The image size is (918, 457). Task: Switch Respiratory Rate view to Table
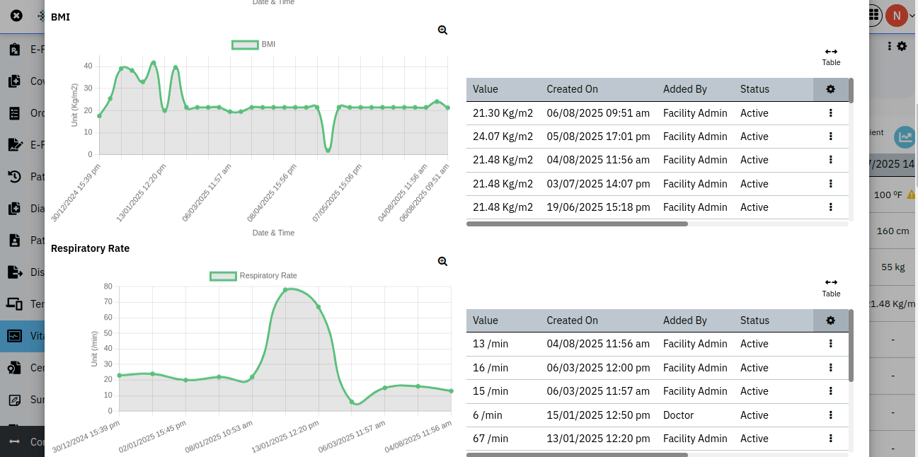(830, 287)
